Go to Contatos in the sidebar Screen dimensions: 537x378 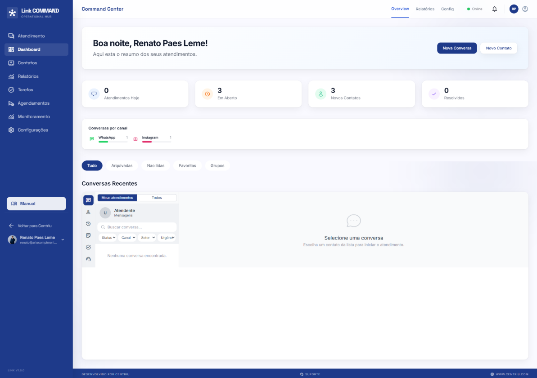click(x=36, y=63)
